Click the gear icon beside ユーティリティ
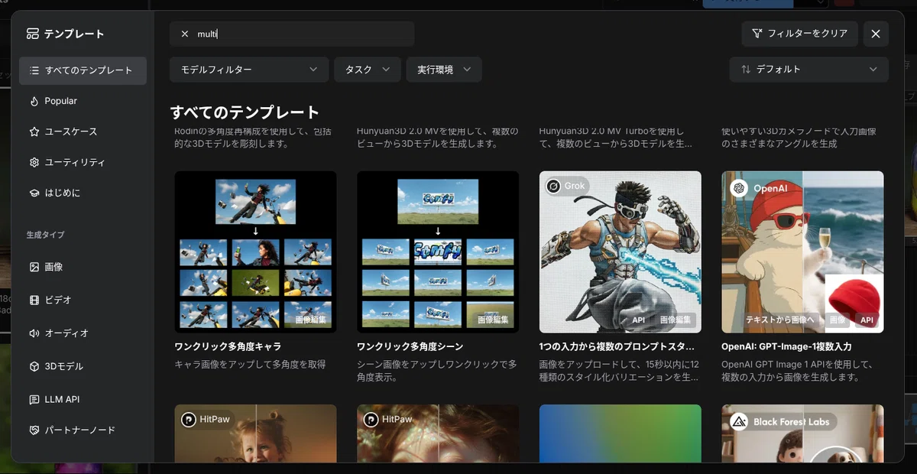This screenshot has width=917, height=474. [x=34, y=162]
